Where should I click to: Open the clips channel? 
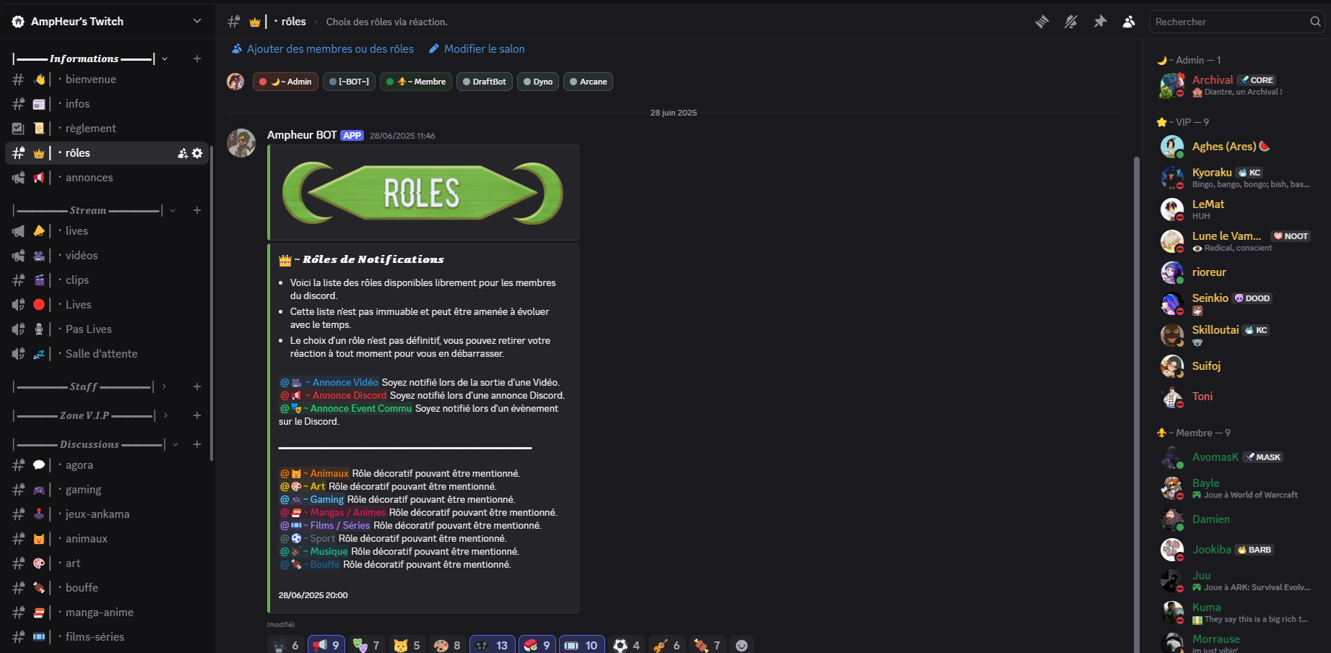(x=107, y=280)
